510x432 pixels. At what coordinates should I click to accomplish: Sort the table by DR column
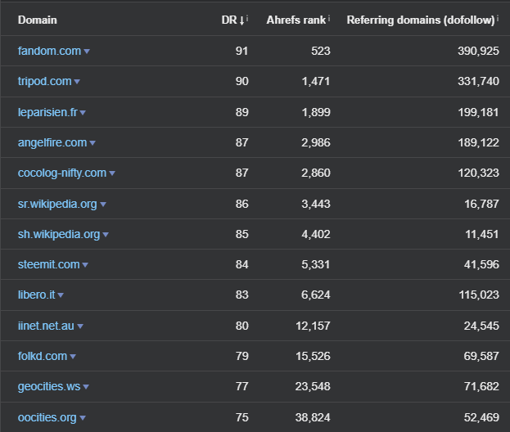point(232,20)
